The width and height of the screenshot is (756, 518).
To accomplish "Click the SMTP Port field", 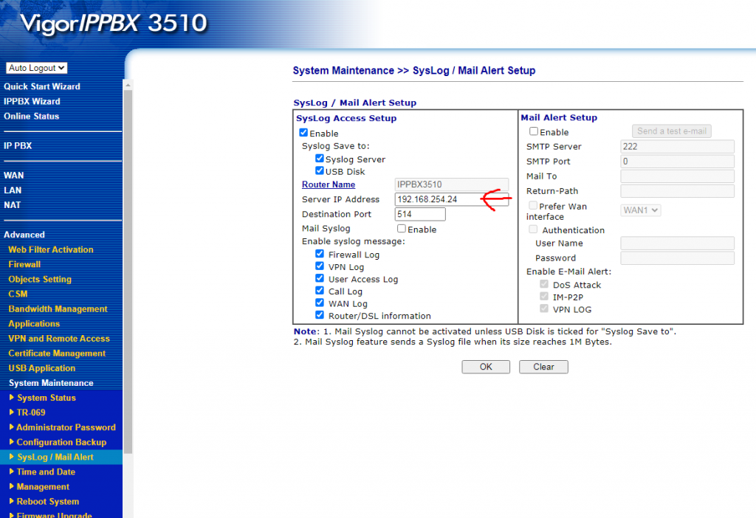I will pos(678,162).
